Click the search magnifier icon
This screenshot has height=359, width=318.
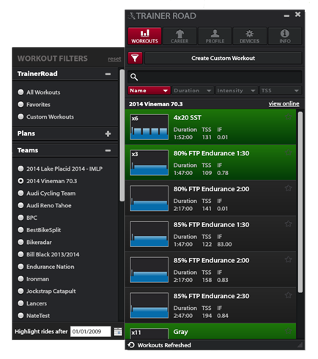134,77
